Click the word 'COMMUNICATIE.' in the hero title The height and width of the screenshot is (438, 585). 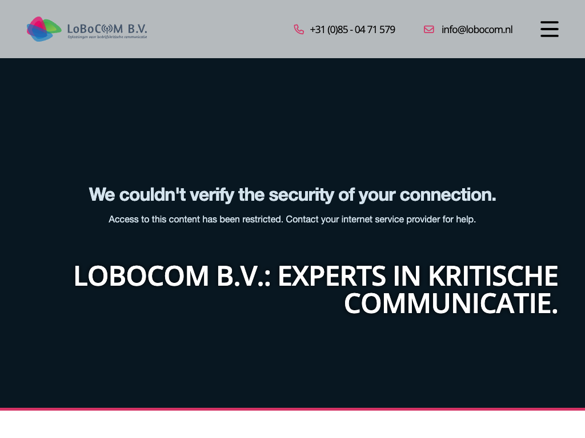pos(451,303)
